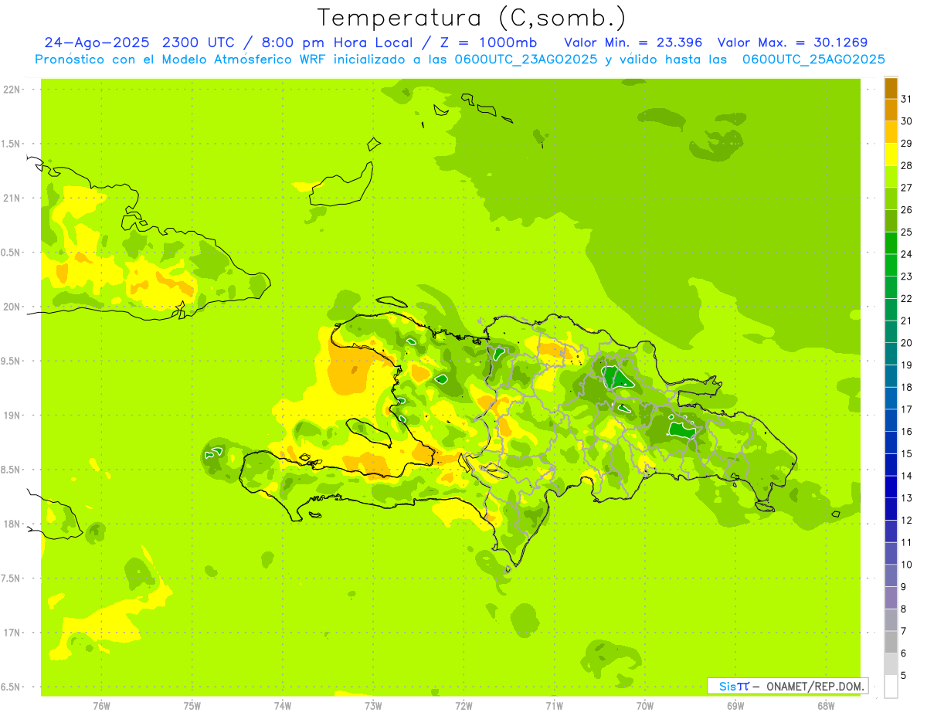Select valid-until time "0600UTC_25AGO2025"
The image size is (927, 716).
pos(813,59)
